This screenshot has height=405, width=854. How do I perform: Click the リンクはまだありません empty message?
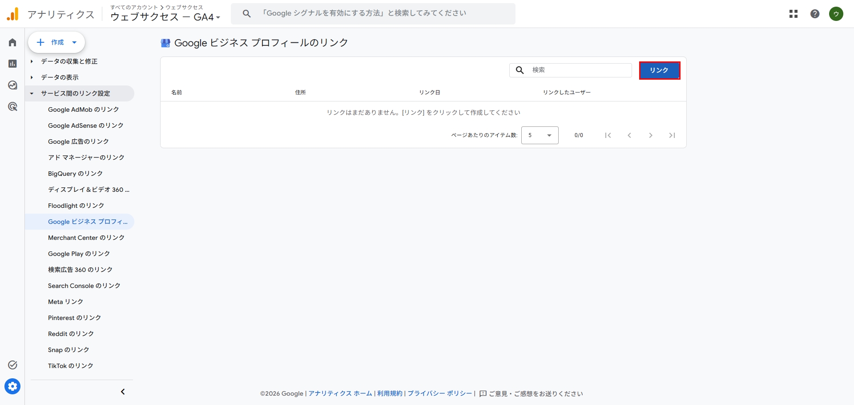[423, 113]
